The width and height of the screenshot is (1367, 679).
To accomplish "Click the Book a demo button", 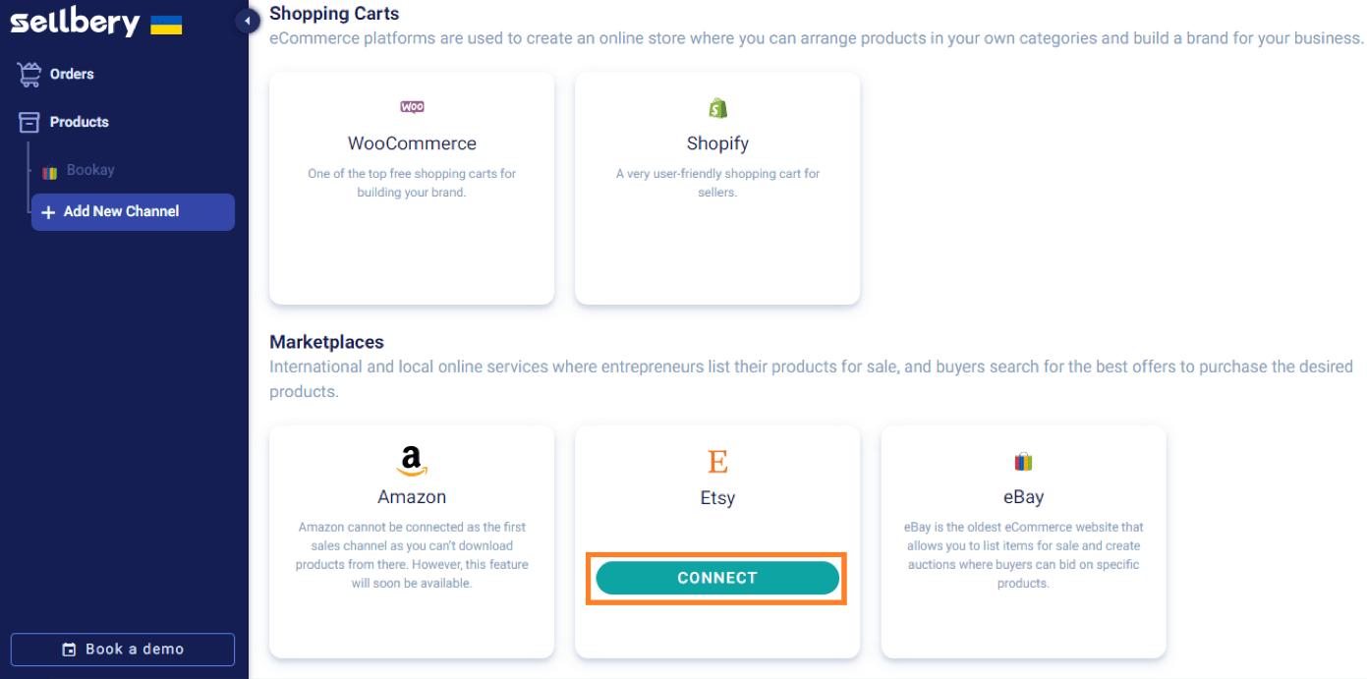I will tap(123, 649).
